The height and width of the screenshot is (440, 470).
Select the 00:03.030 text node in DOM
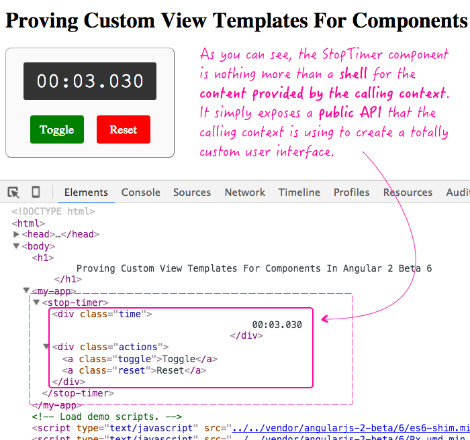click(x=277, y=325)
